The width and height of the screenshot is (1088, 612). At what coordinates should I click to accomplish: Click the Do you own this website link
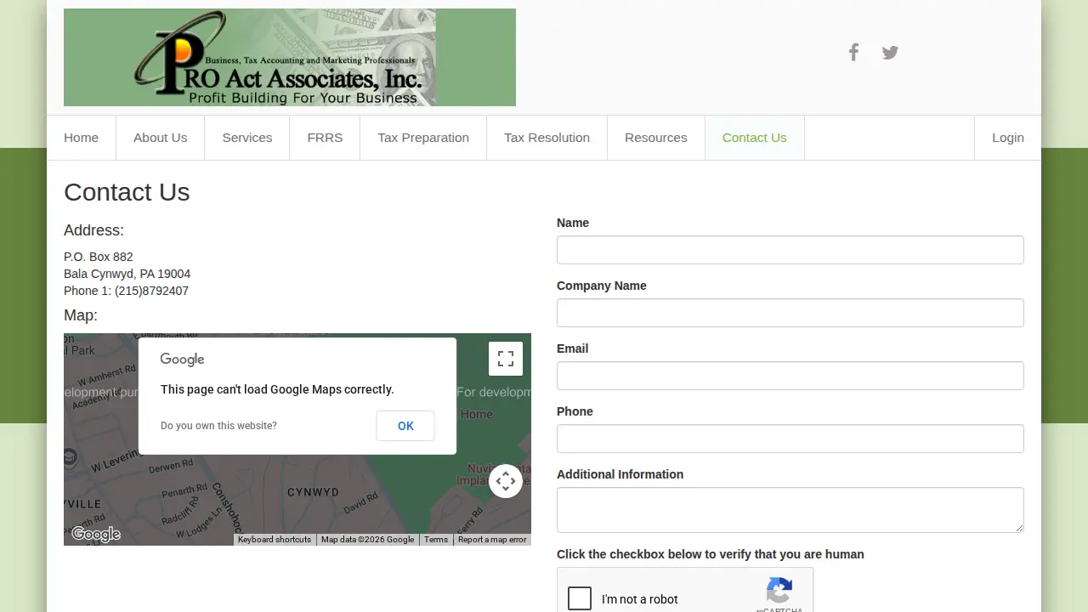click(218, 426)
